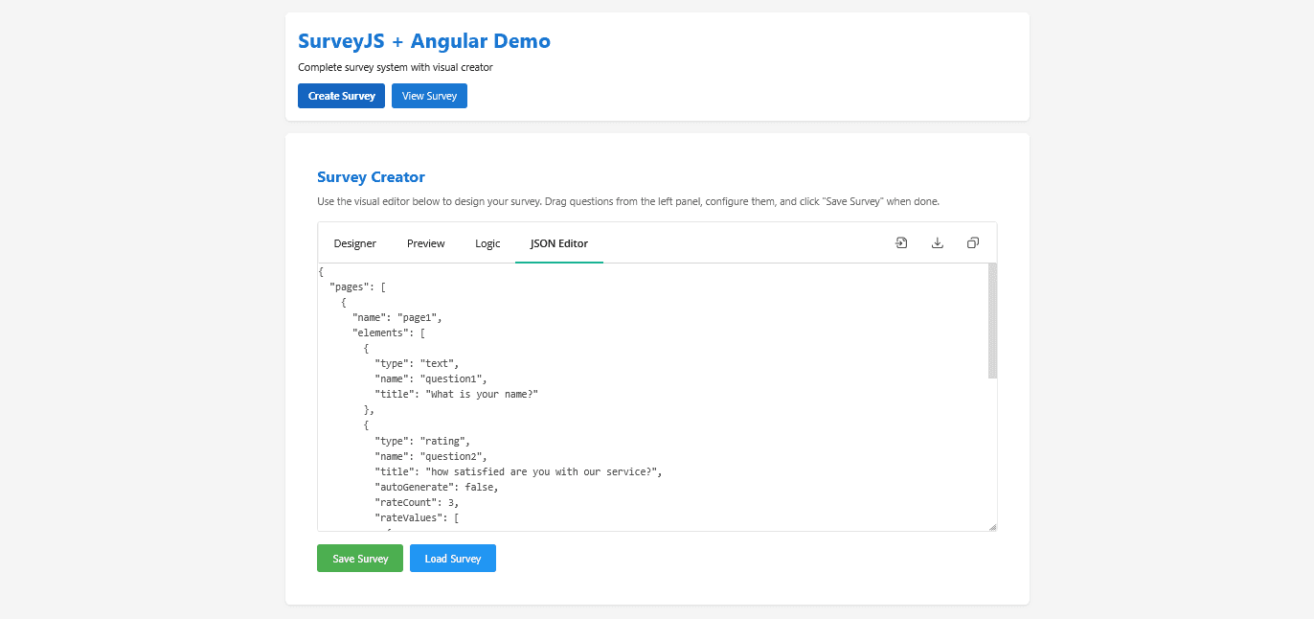
Task: Switch to the Logic tab
Action: (487, 243)
